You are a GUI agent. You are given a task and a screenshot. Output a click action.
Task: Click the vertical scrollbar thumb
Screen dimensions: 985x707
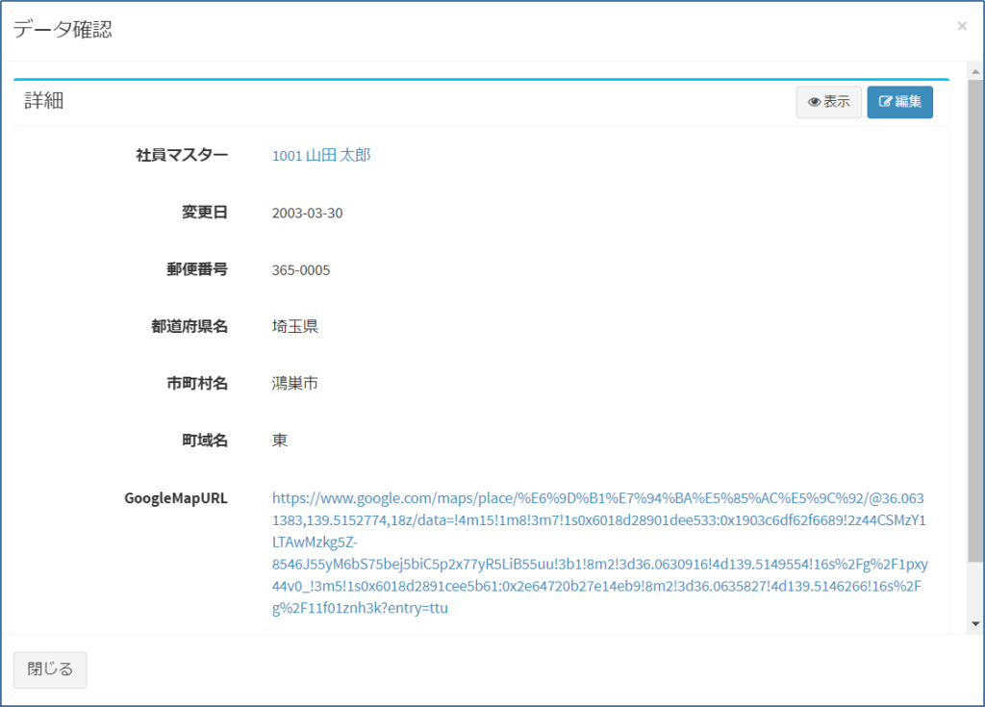(975, 320)
